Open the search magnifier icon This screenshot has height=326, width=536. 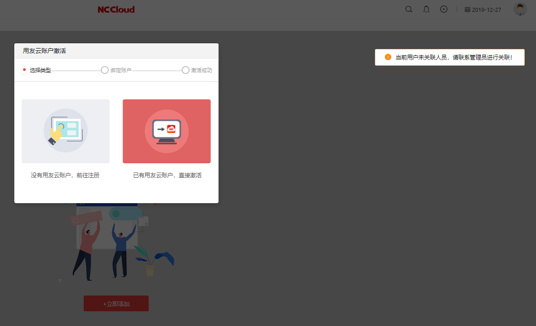coord(409,9)
